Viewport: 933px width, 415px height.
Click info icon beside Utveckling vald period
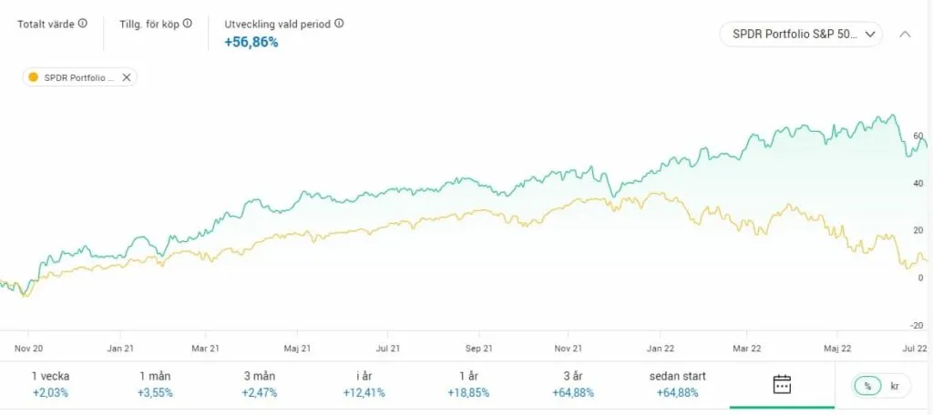339,24
